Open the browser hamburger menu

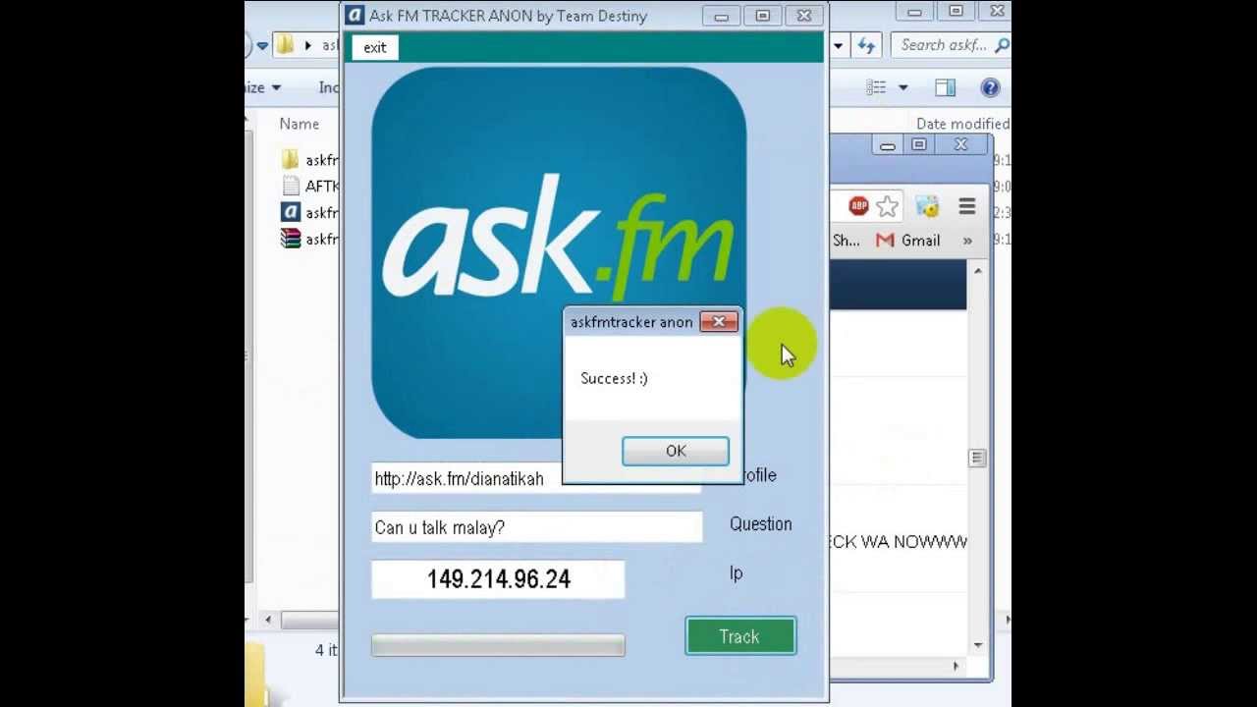[967, 206]
